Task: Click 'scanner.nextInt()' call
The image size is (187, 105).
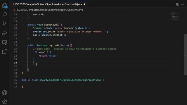Action: (x=53, y=35)
